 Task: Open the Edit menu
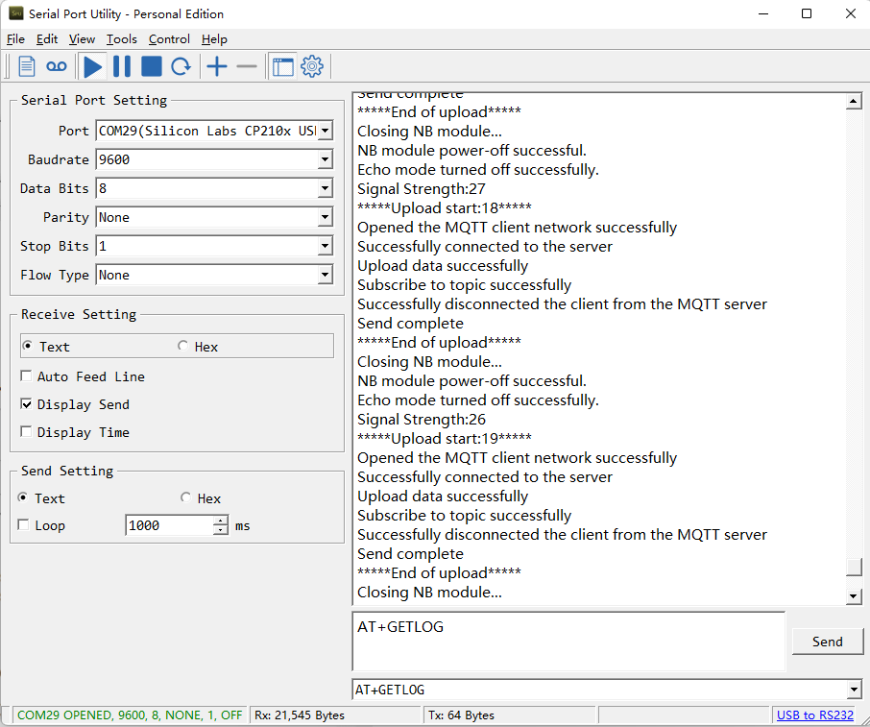(47, 38)
